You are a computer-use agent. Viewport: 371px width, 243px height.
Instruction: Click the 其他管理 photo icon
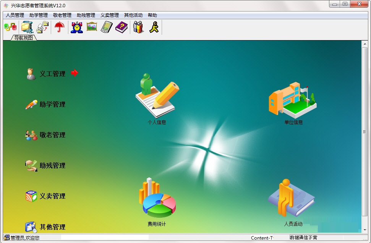(x=31, y=227)
